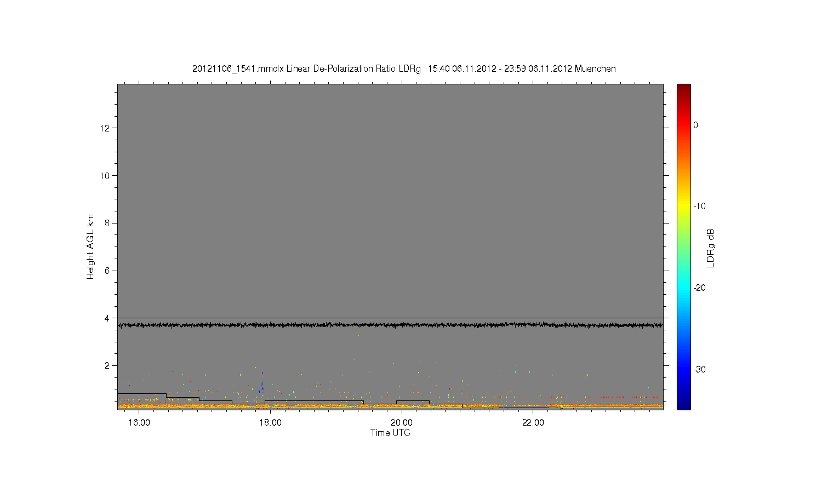The width and height of the screenshot is (822, 493).
Task: Click the 'Height AGL km' y-axis label
Action: coord(90,246)
